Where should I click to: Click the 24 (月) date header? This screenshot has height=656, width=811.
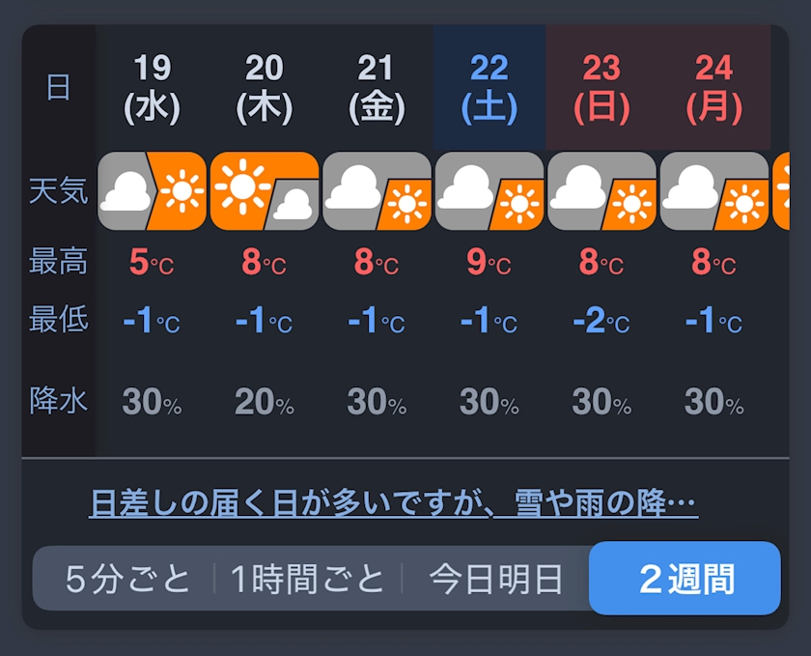(714, 88)
